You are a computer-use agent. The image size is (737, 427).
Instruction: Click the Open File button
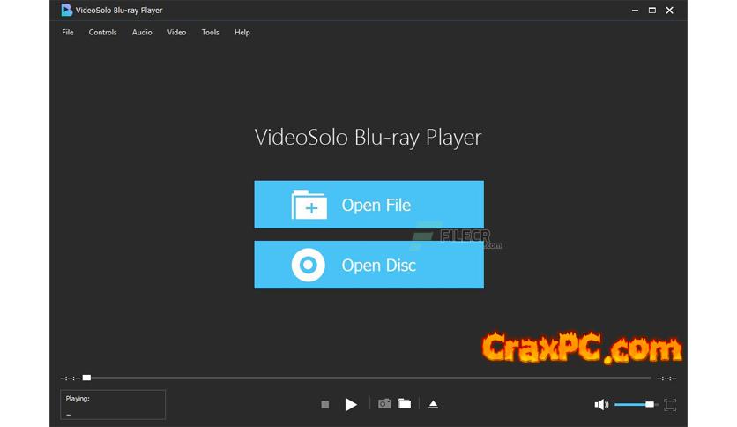tap(368, 205)
